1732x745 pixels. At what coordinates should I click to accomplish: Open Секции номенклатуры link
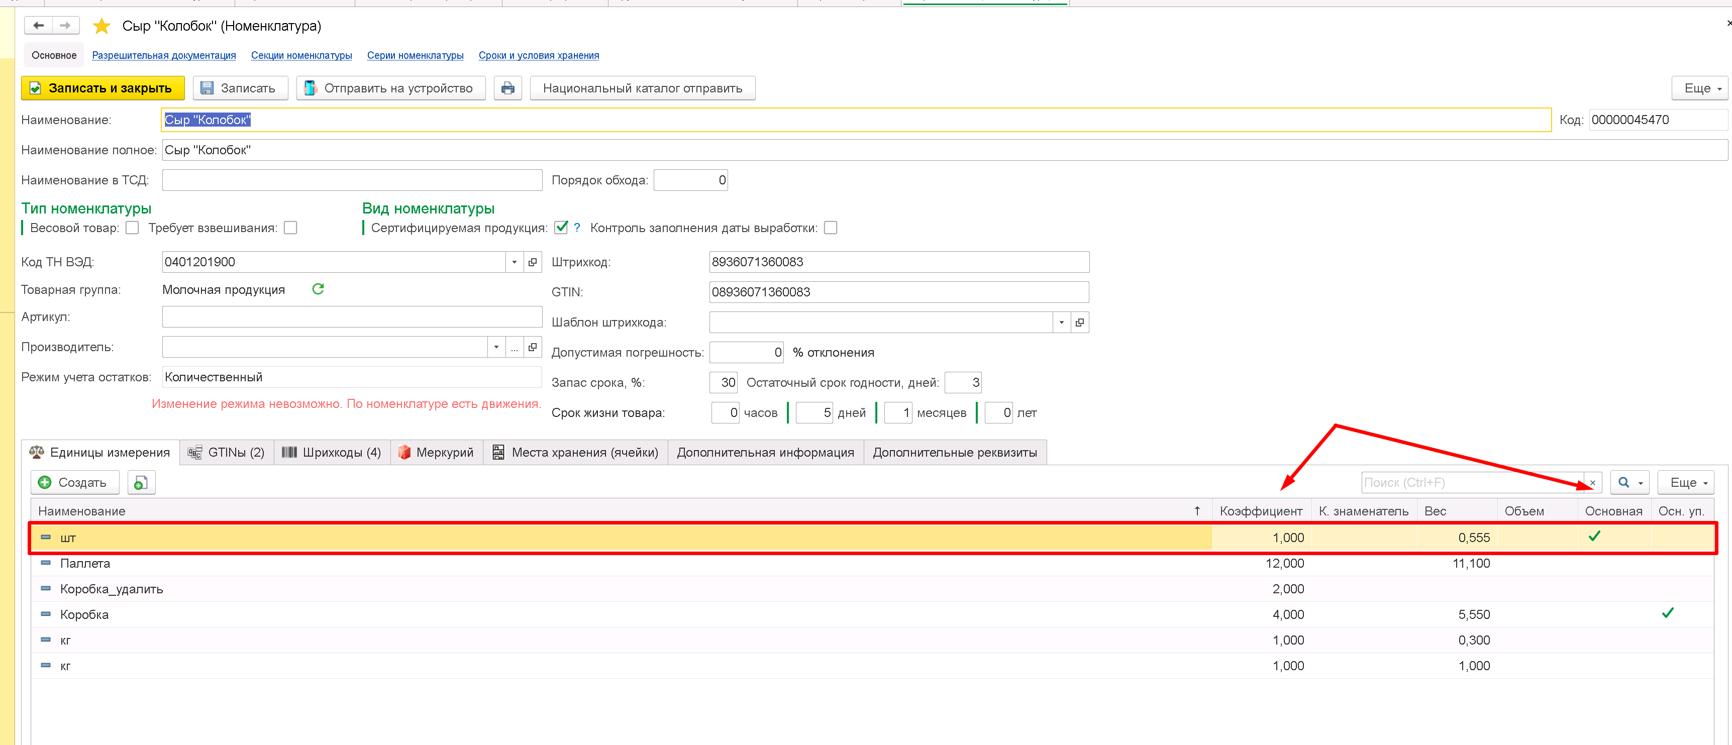click(x=301, y=55)
